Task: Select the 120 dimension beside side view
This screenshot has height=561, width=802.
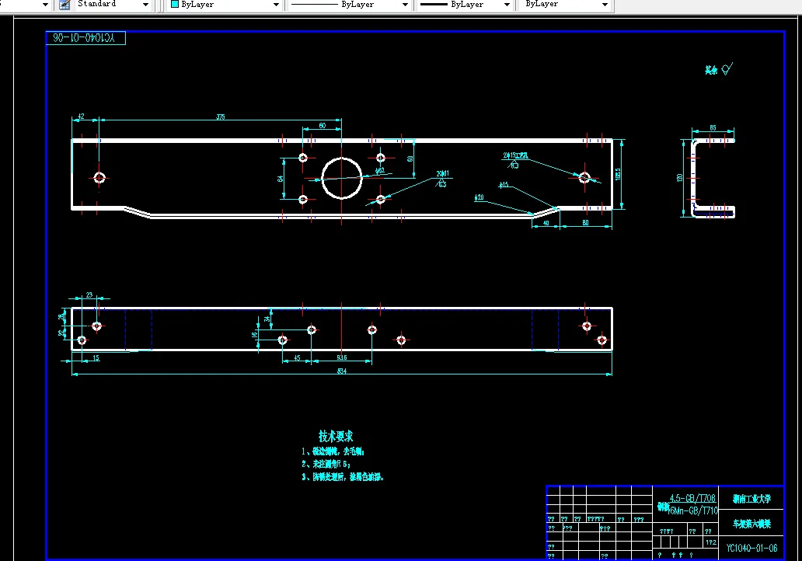Action: (x=680, y=177)
